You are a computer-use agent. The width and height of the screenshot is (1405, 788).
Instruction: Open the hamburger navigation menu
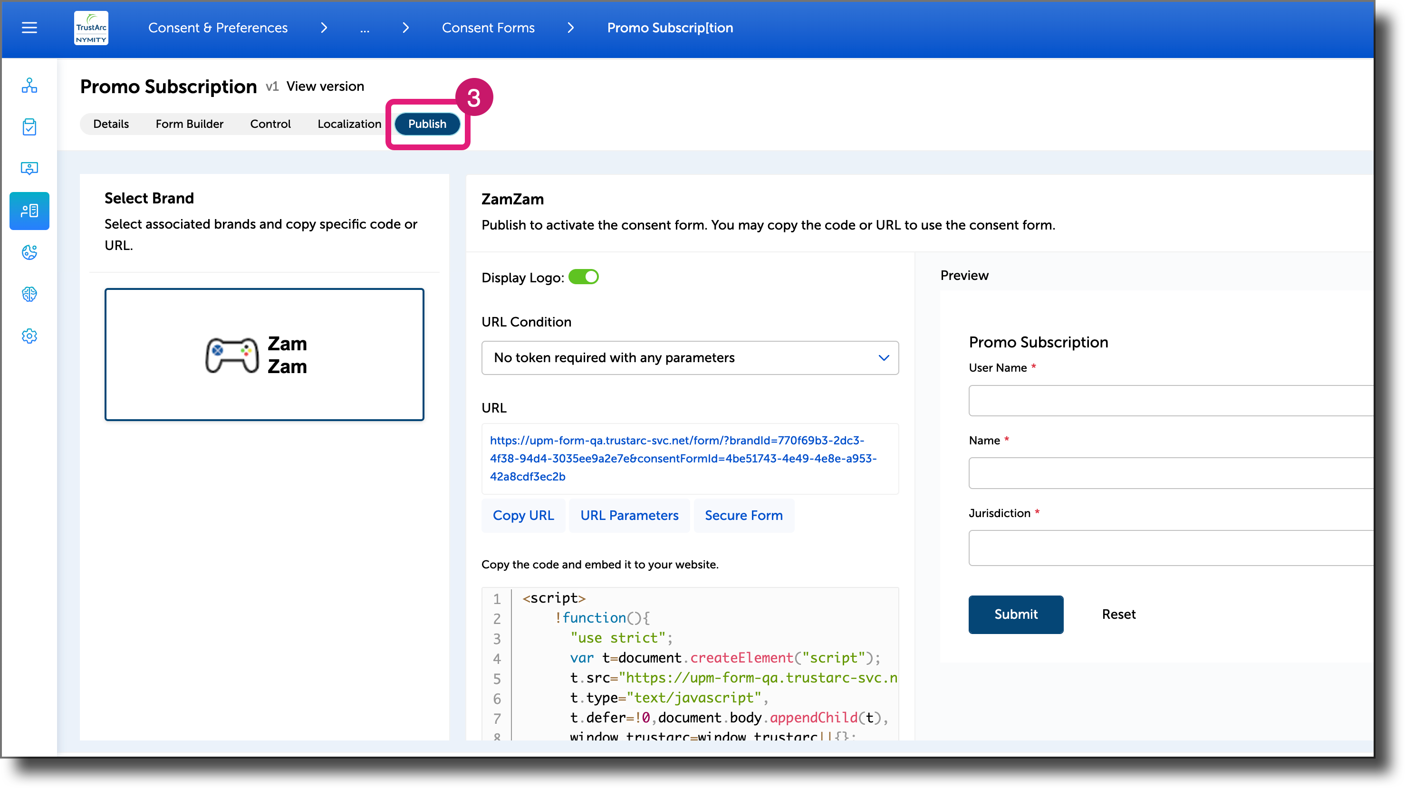[x=29, y=27]
